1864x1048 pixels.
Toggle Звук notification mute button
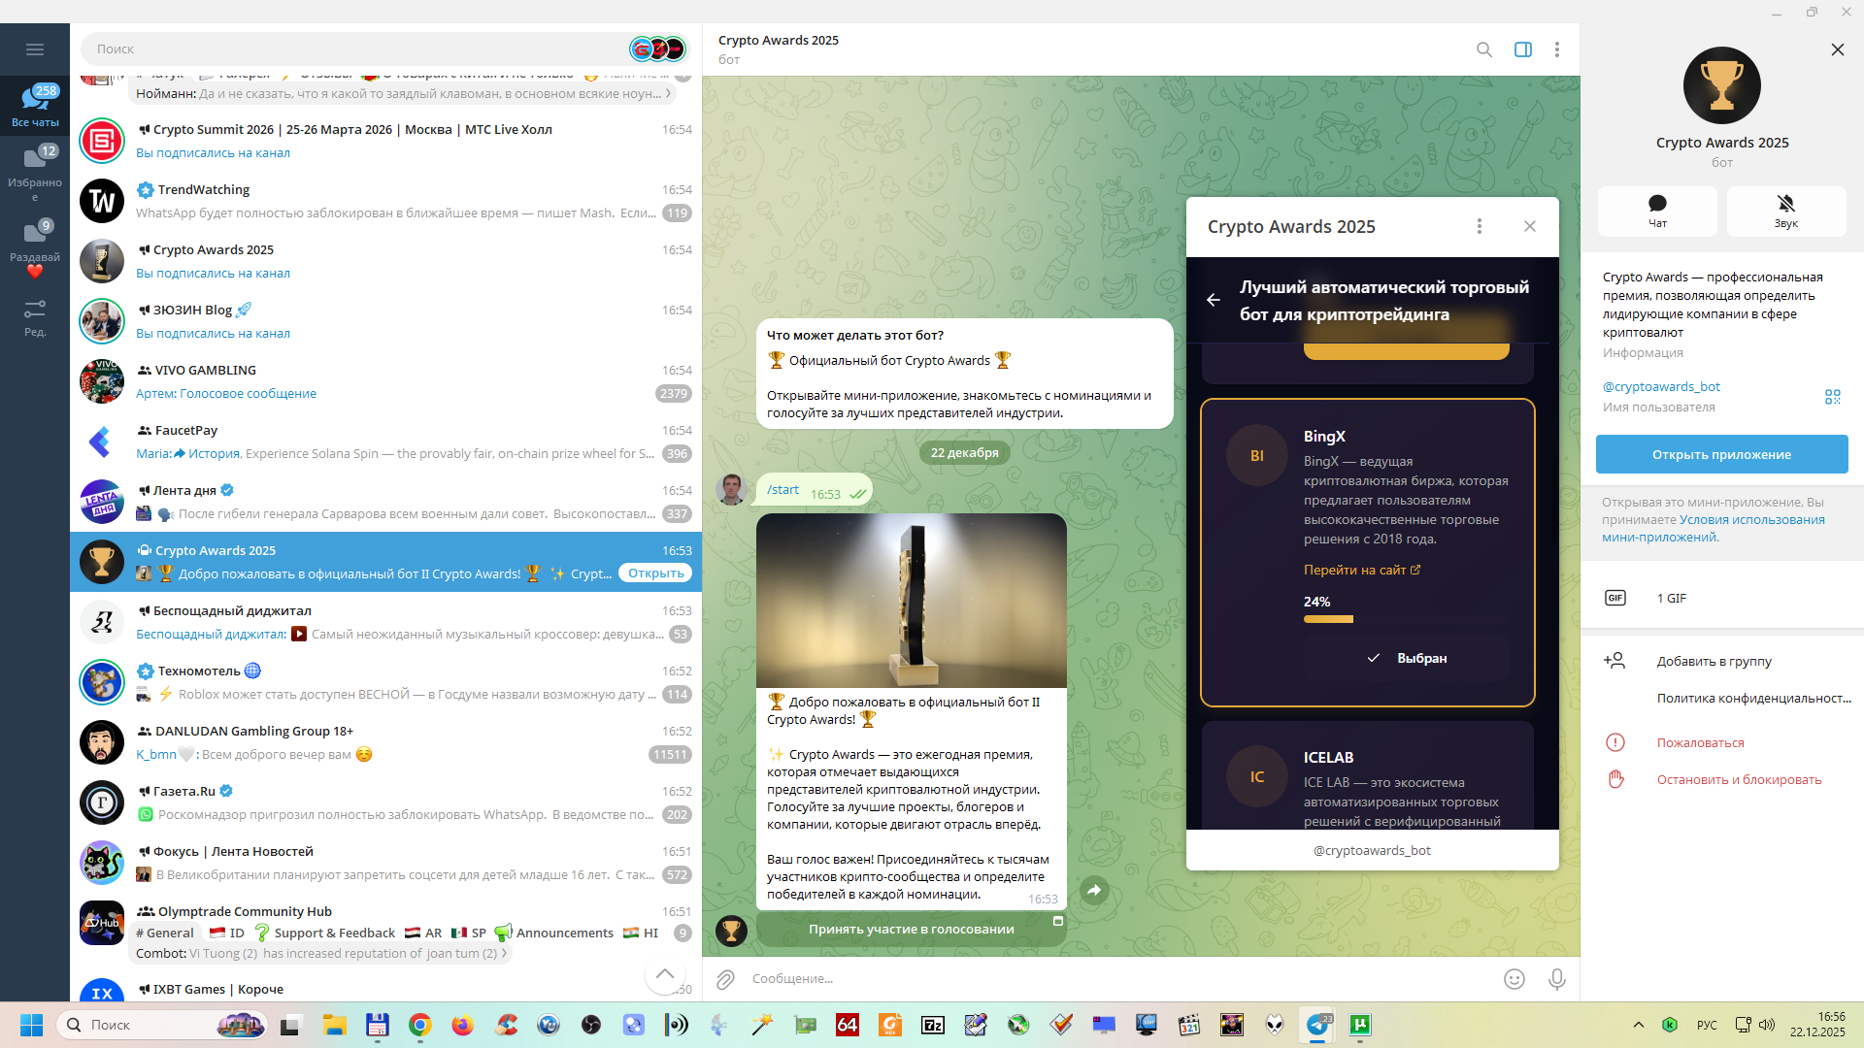pyautogui.click(x=1785, y=211)
